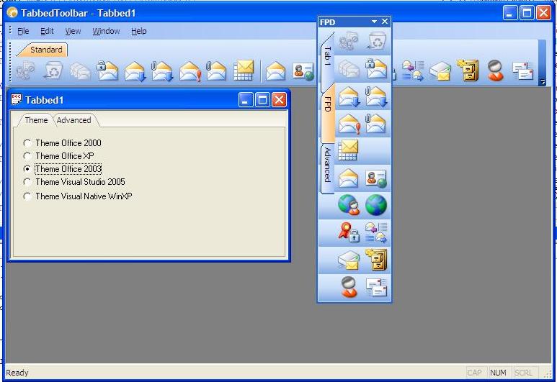This screenshot has height=382, width=557.
Task: Click the filing cabinet icon in the Standard toolbar
Action: [469, 71]
